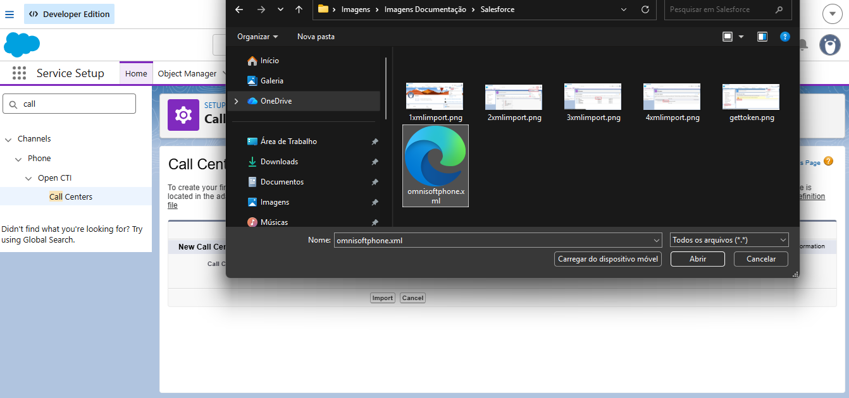Click Imagens in the breadcrumb path

pos(356,9)
